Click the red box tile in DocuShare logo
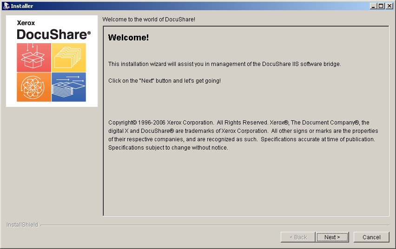Viewport: 396px width, 249px height. [34, 58]
